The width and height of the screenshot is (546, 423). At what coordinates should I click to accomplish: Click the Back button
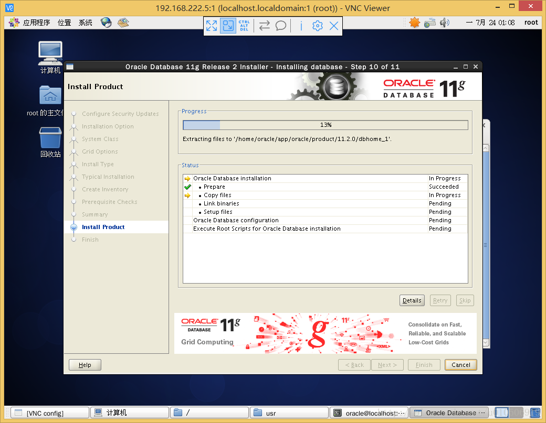tap(354, 365)
